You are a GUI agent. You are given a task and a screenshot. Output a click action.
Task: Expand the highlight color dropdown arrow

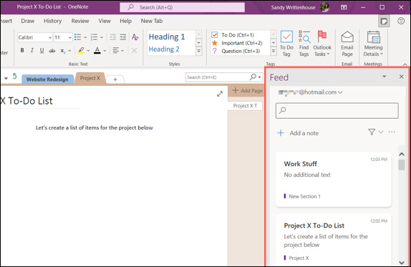click(88, 51)
